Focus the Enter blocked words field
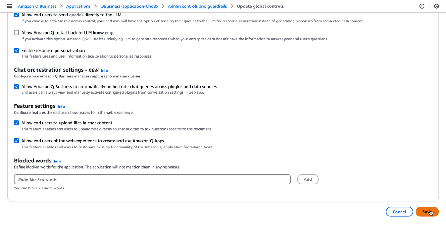The image size is (446, 228). pyautogui.click(x=152, y=179)
